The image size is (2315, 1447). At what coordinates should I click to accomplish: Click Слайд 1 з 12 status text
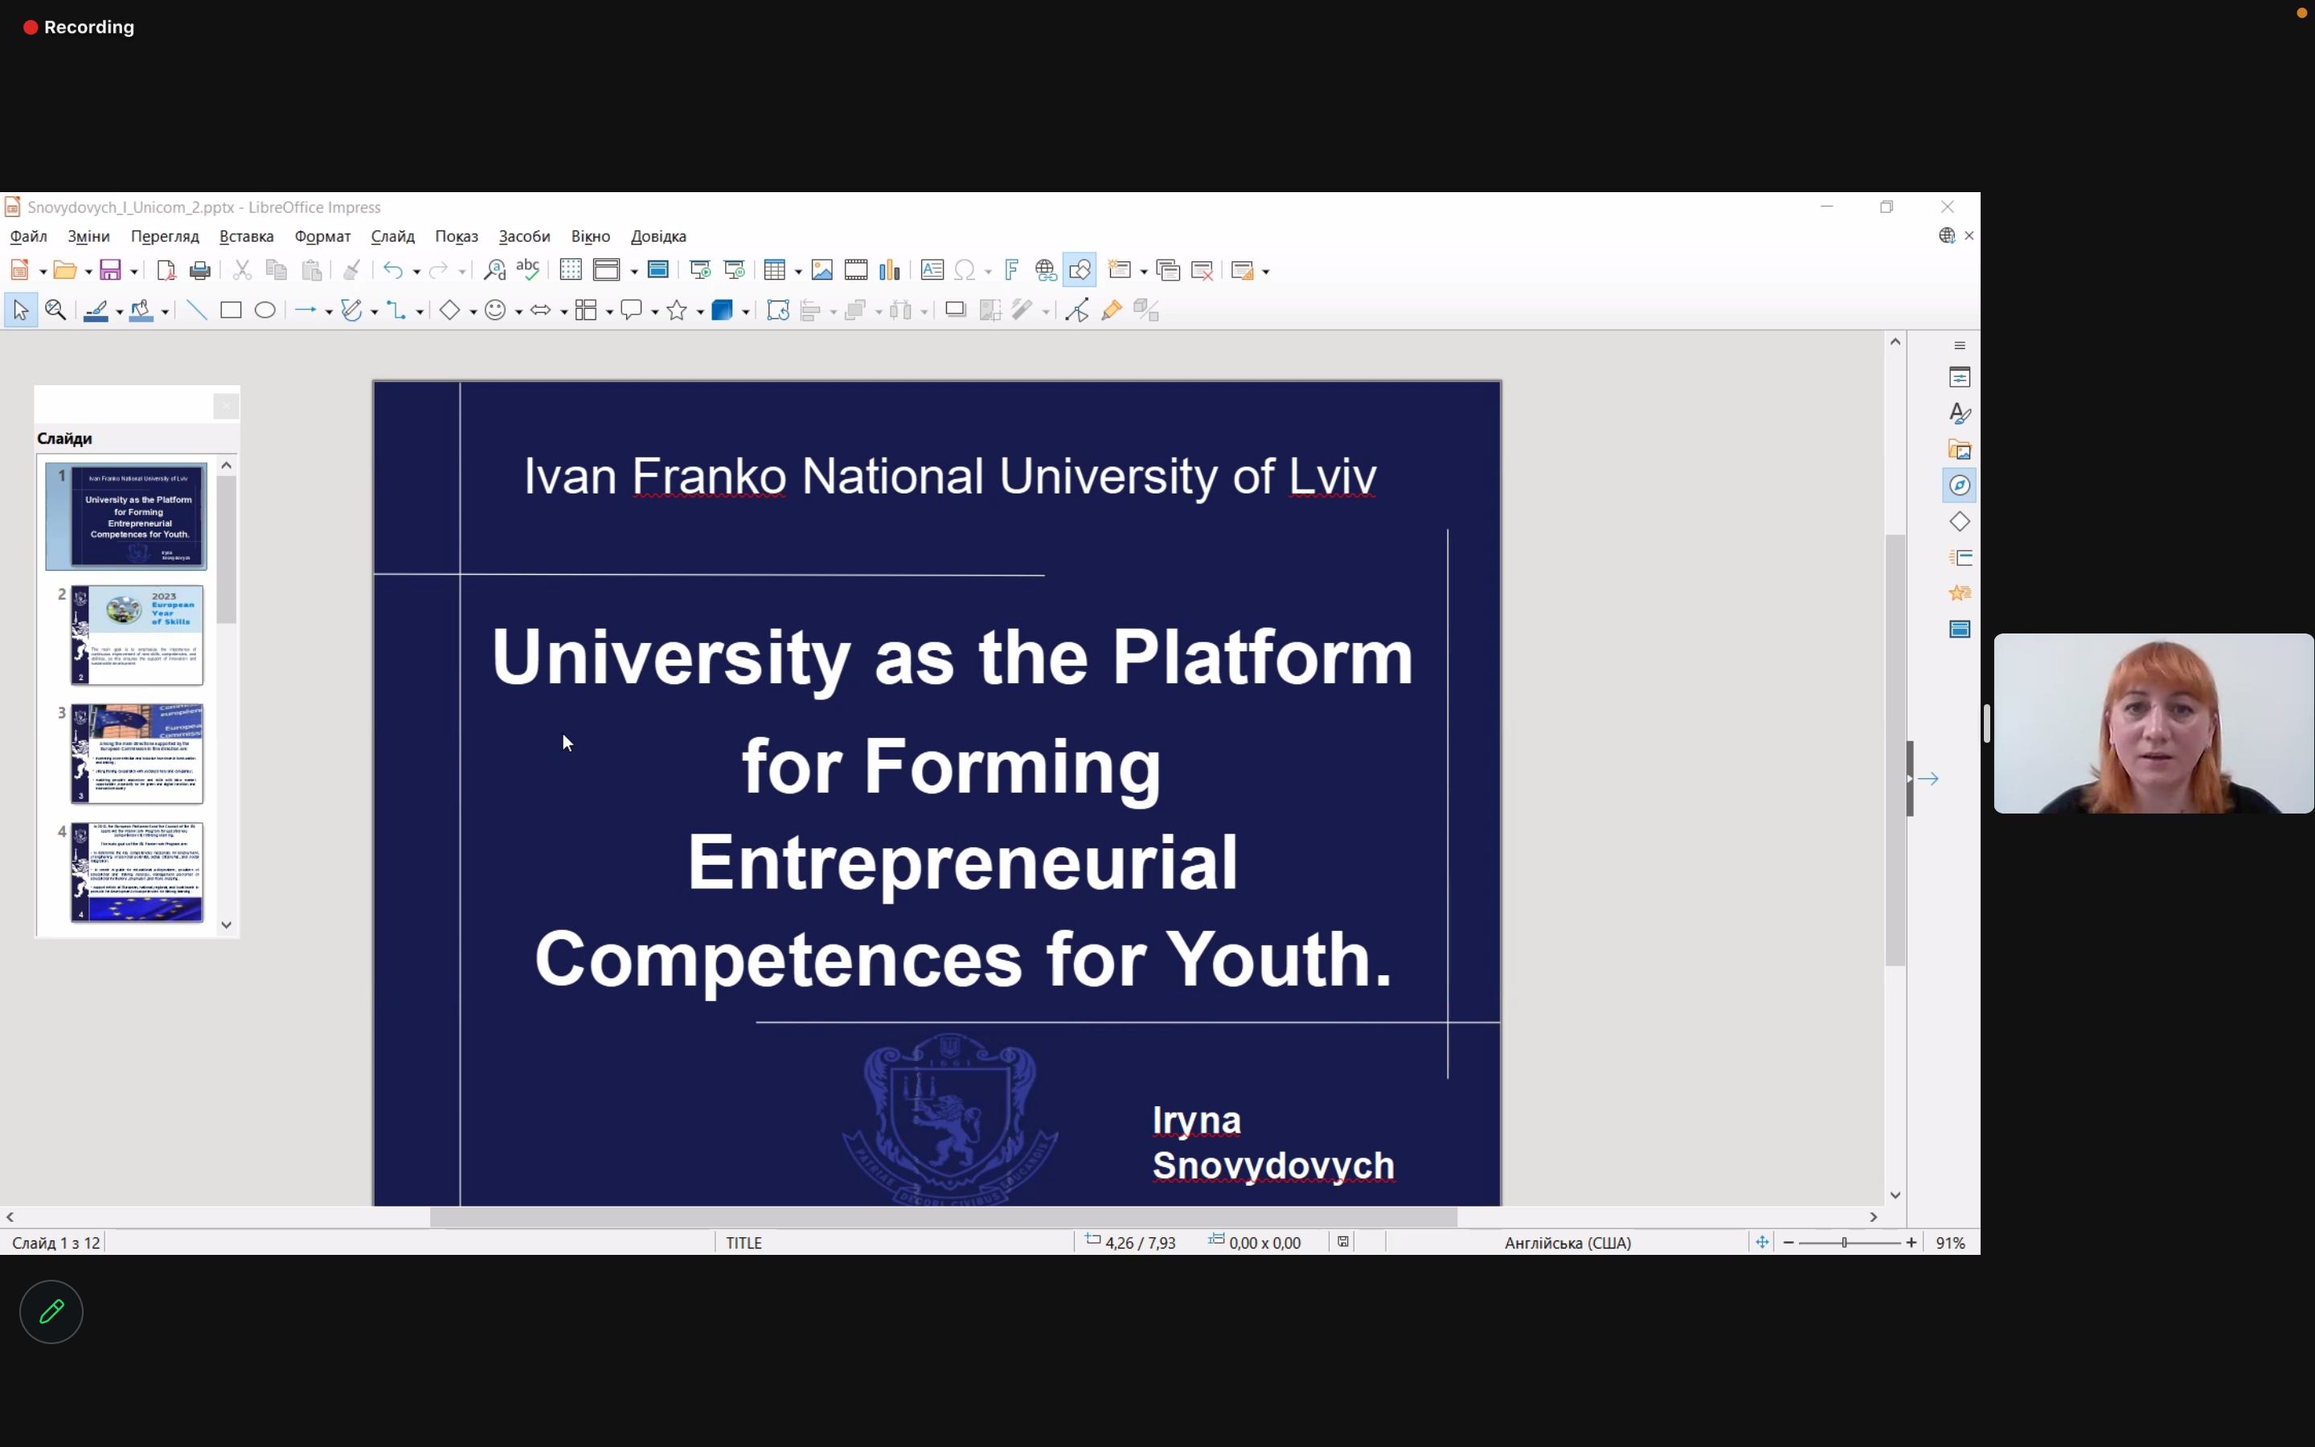click(55, 1243)
